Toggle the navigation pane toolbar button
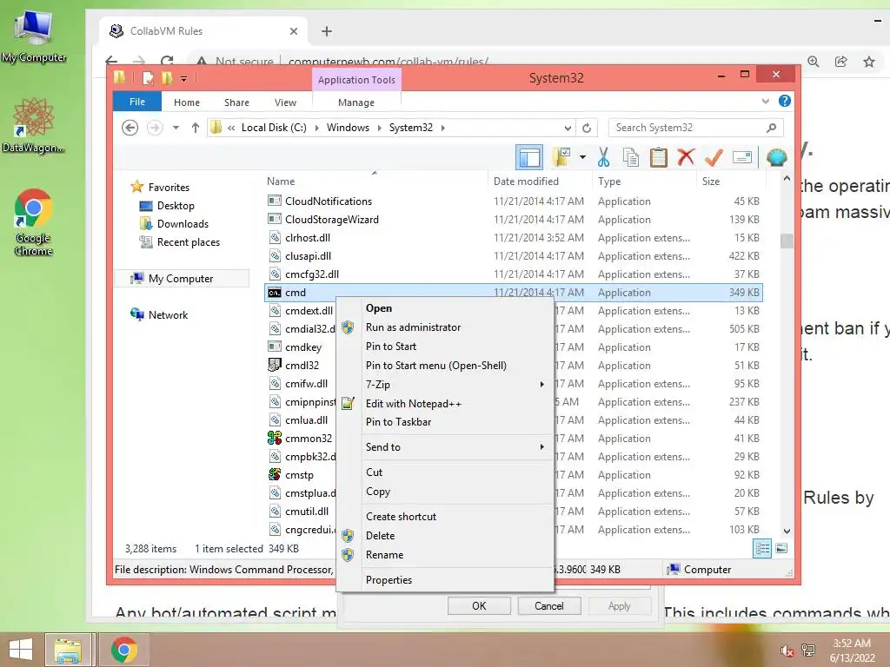The height and width of the screenshot is (667, 890). coord(529,158)
